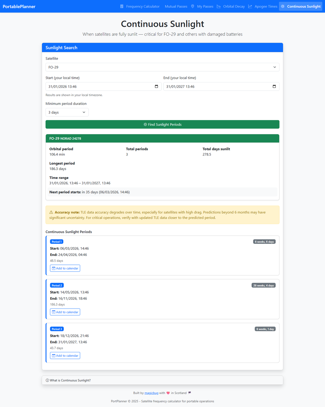Click the Period 1 badge
The height and width of the screenshot is (407, 325).
tap(57, 242)
